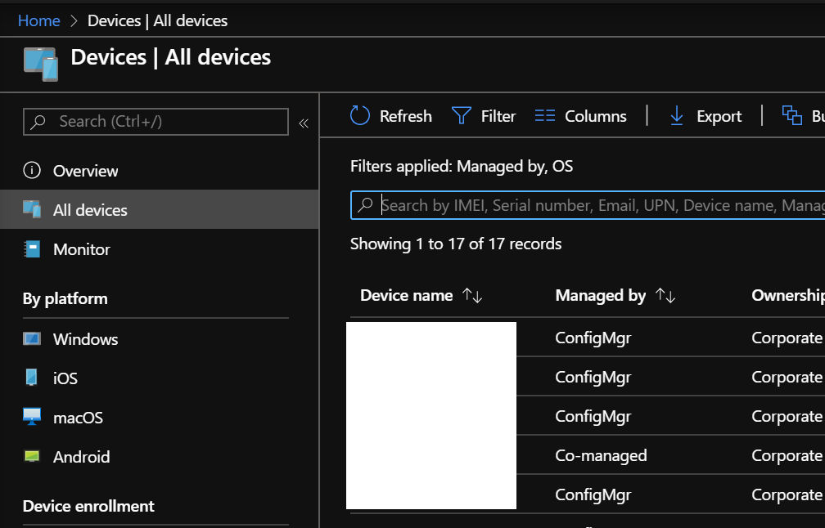Open the Filter funnel icon
Screen dimensions: 825x528
click(x=462, y=116)
